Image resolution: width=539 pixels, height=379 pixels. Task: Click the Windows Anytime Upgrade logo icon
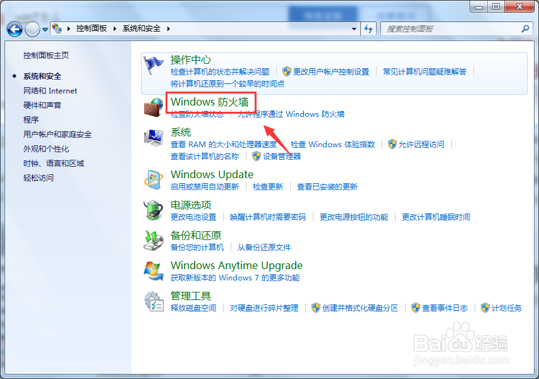pos(154,271)
